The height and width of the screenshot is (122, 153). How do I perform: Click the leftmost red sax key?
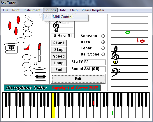[x=10, y=26]
